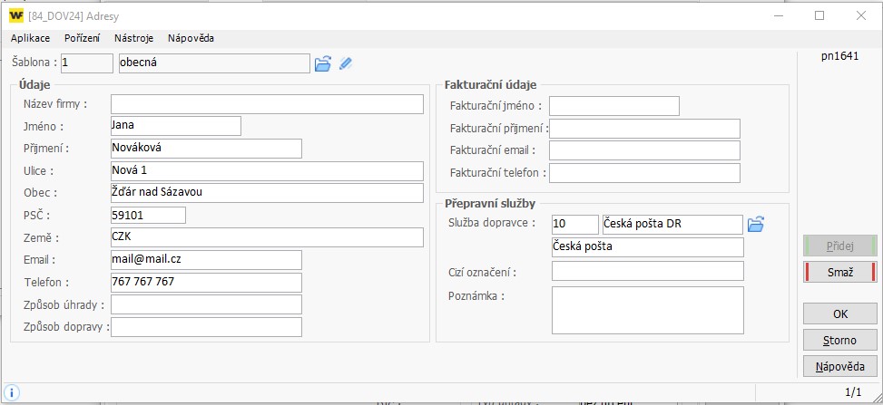Click into the Poznámka text area
The width and height of the screenshot is (883, 405).
click(x=648, y=311)
